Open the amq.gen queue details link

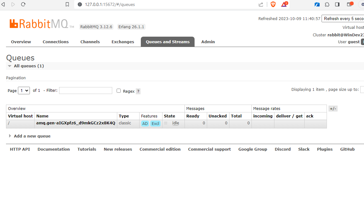click(76, 123)
